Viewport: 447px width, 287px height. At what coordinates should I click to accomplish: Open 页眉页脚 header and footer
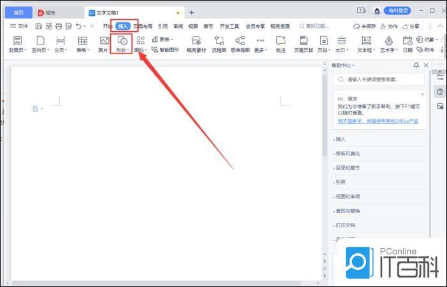304,44
